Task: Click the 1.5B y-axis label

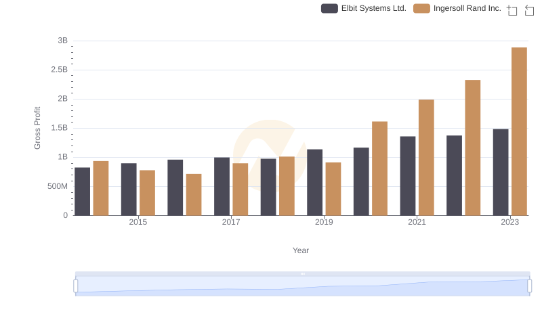Action: click(60, 128)
